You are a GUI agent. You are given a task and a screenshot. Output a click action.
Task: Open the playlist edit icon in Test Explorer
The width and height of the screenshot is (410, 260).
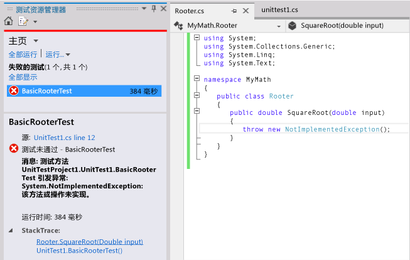pyautogui.click(x=23, y=21)
